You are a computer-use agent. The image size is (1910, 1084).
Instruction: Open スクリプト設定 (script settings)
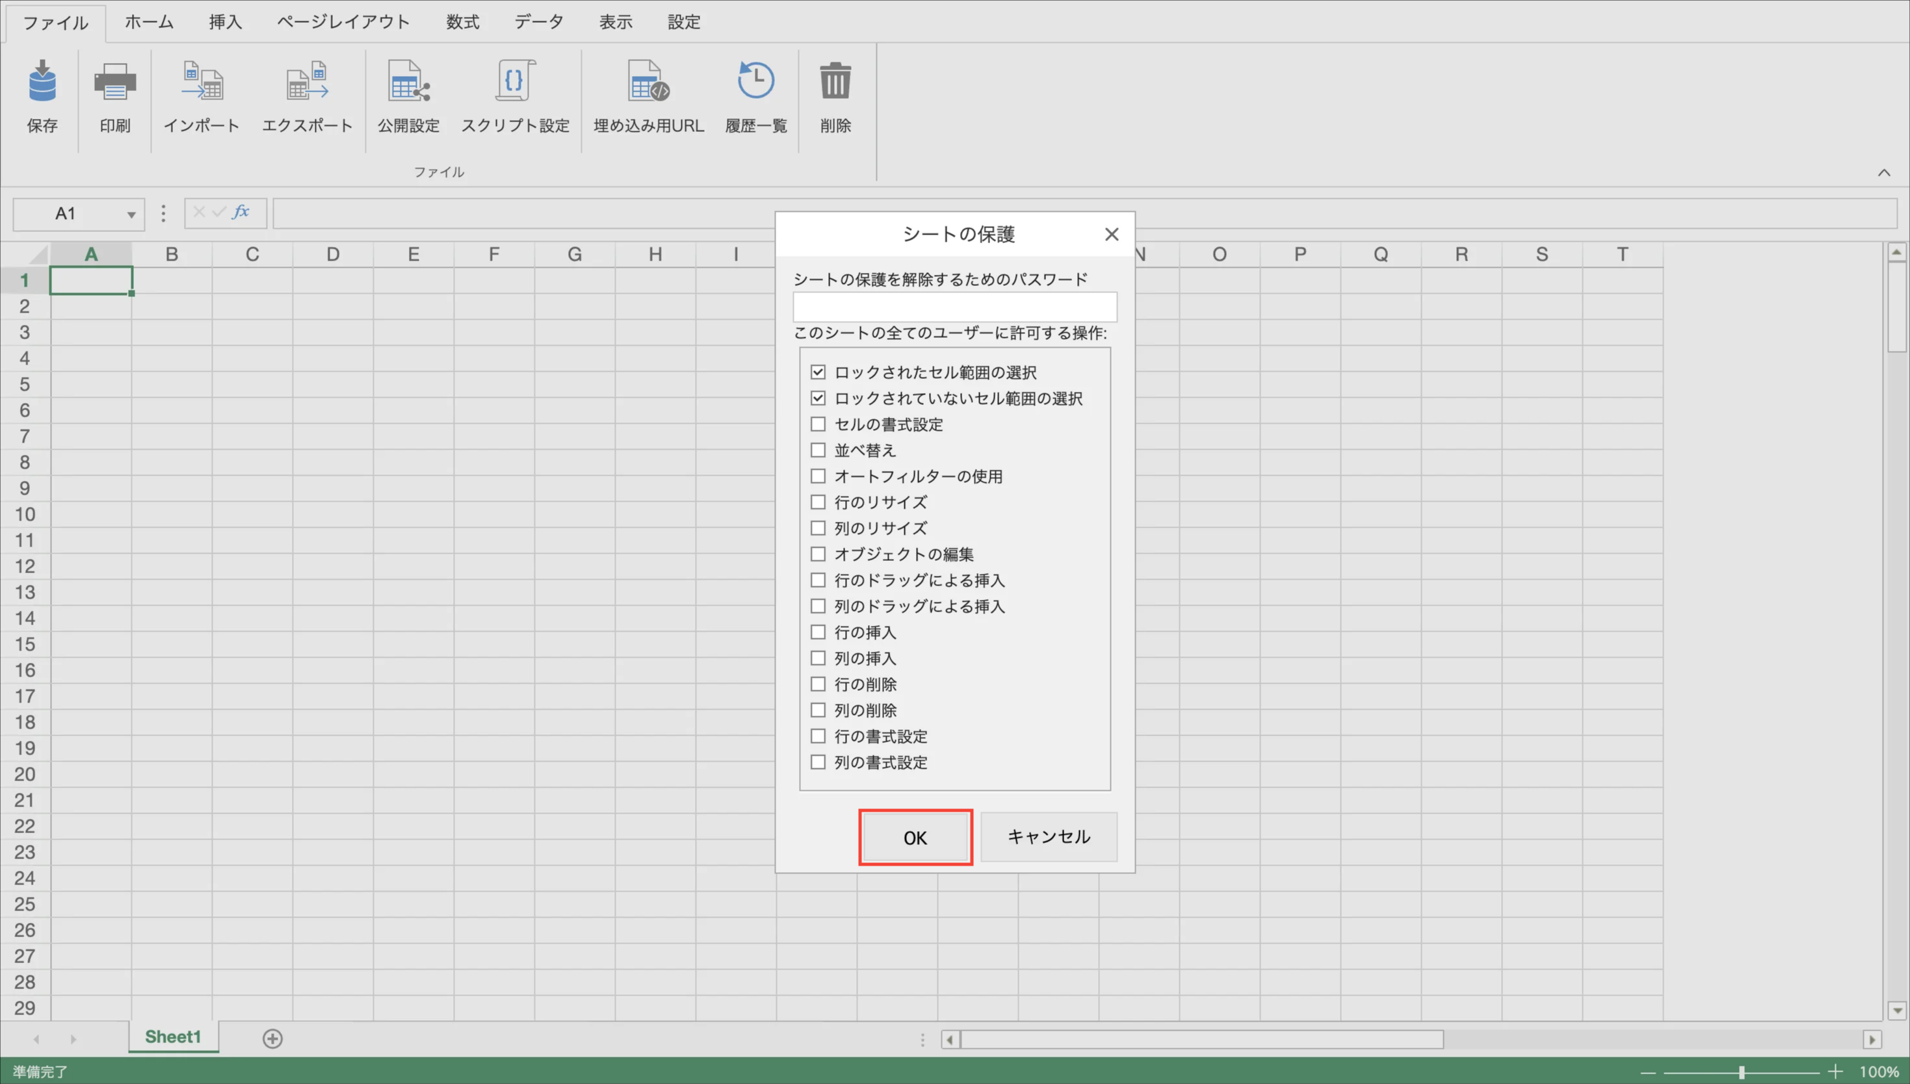click(x=514, y=82)
